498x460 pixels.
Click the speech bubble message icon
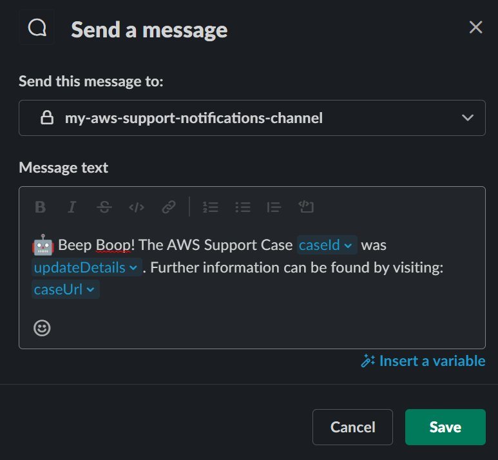pyautogui.click(x=37, y=28)
